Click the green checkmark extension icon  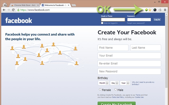(146, 10)
